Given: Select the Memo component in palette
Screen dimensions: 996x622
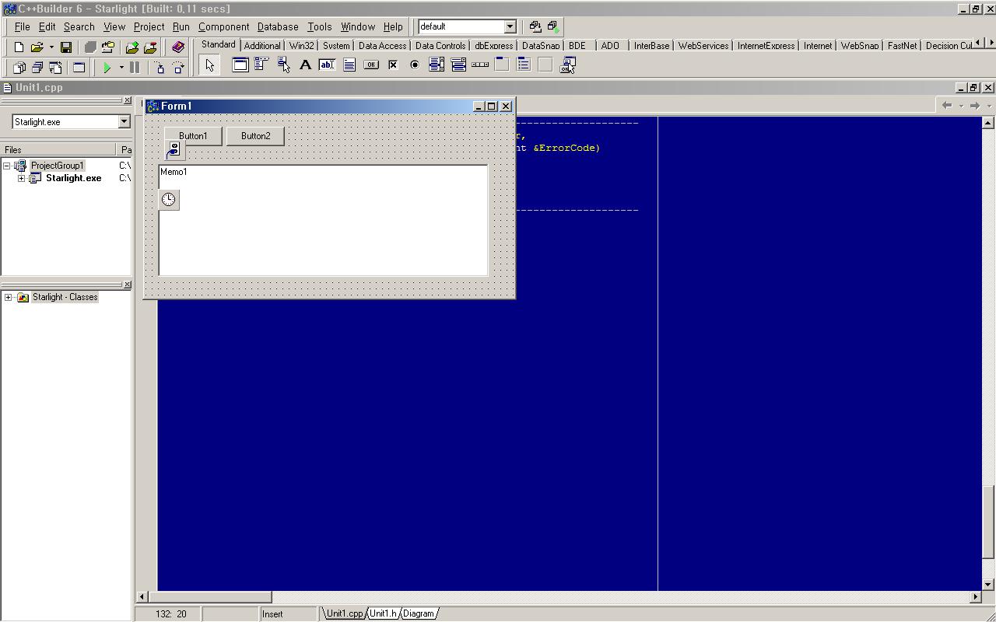Looking at the screenshot, I should coord(349,65).
